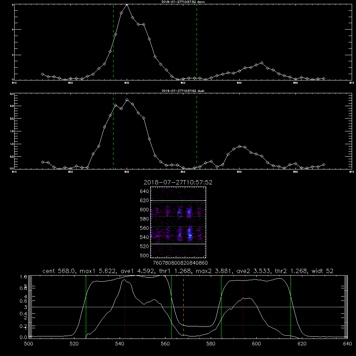Click the '0.0' label on profile y-axis
The height and width of the screenshot is (356, 356).
(23, 337)
